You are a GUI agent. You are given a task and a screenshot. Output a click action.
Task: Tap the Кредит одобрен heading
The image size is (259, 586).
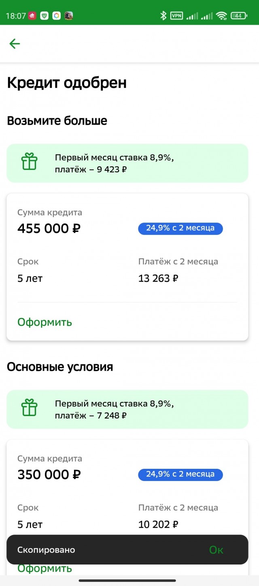67,83
